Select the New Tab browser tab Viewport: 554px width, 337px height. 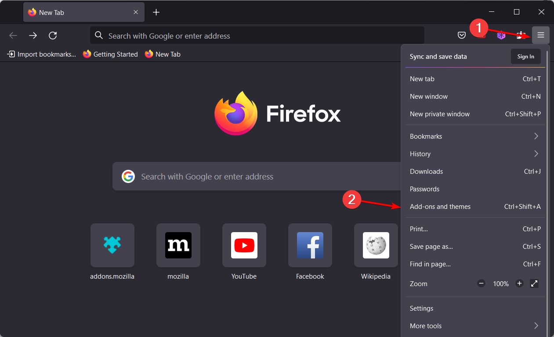[84, 12]
